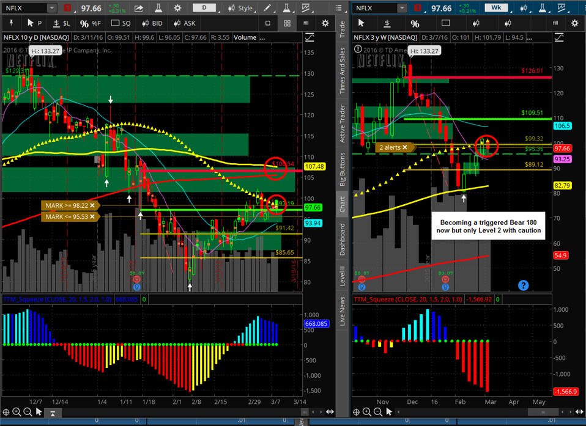Screen dimensions: 586x426
Task: Click the right chart horizontal scrollbar thumb
Action: (x=543, y=412)
